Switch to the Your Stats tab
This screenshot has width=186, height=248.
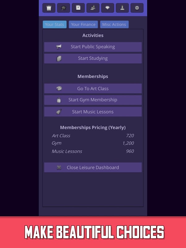click(55, 24)
